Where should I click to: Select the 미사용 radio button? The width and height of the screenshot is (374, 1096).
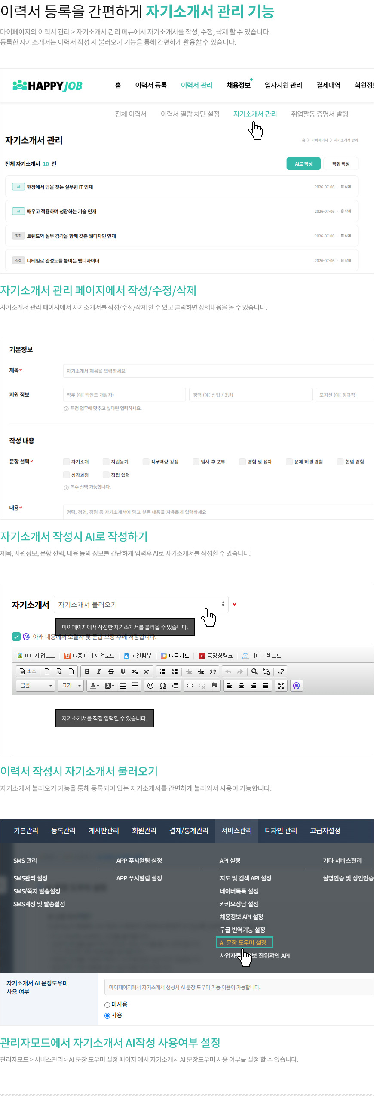click(x=107, y=1005)
